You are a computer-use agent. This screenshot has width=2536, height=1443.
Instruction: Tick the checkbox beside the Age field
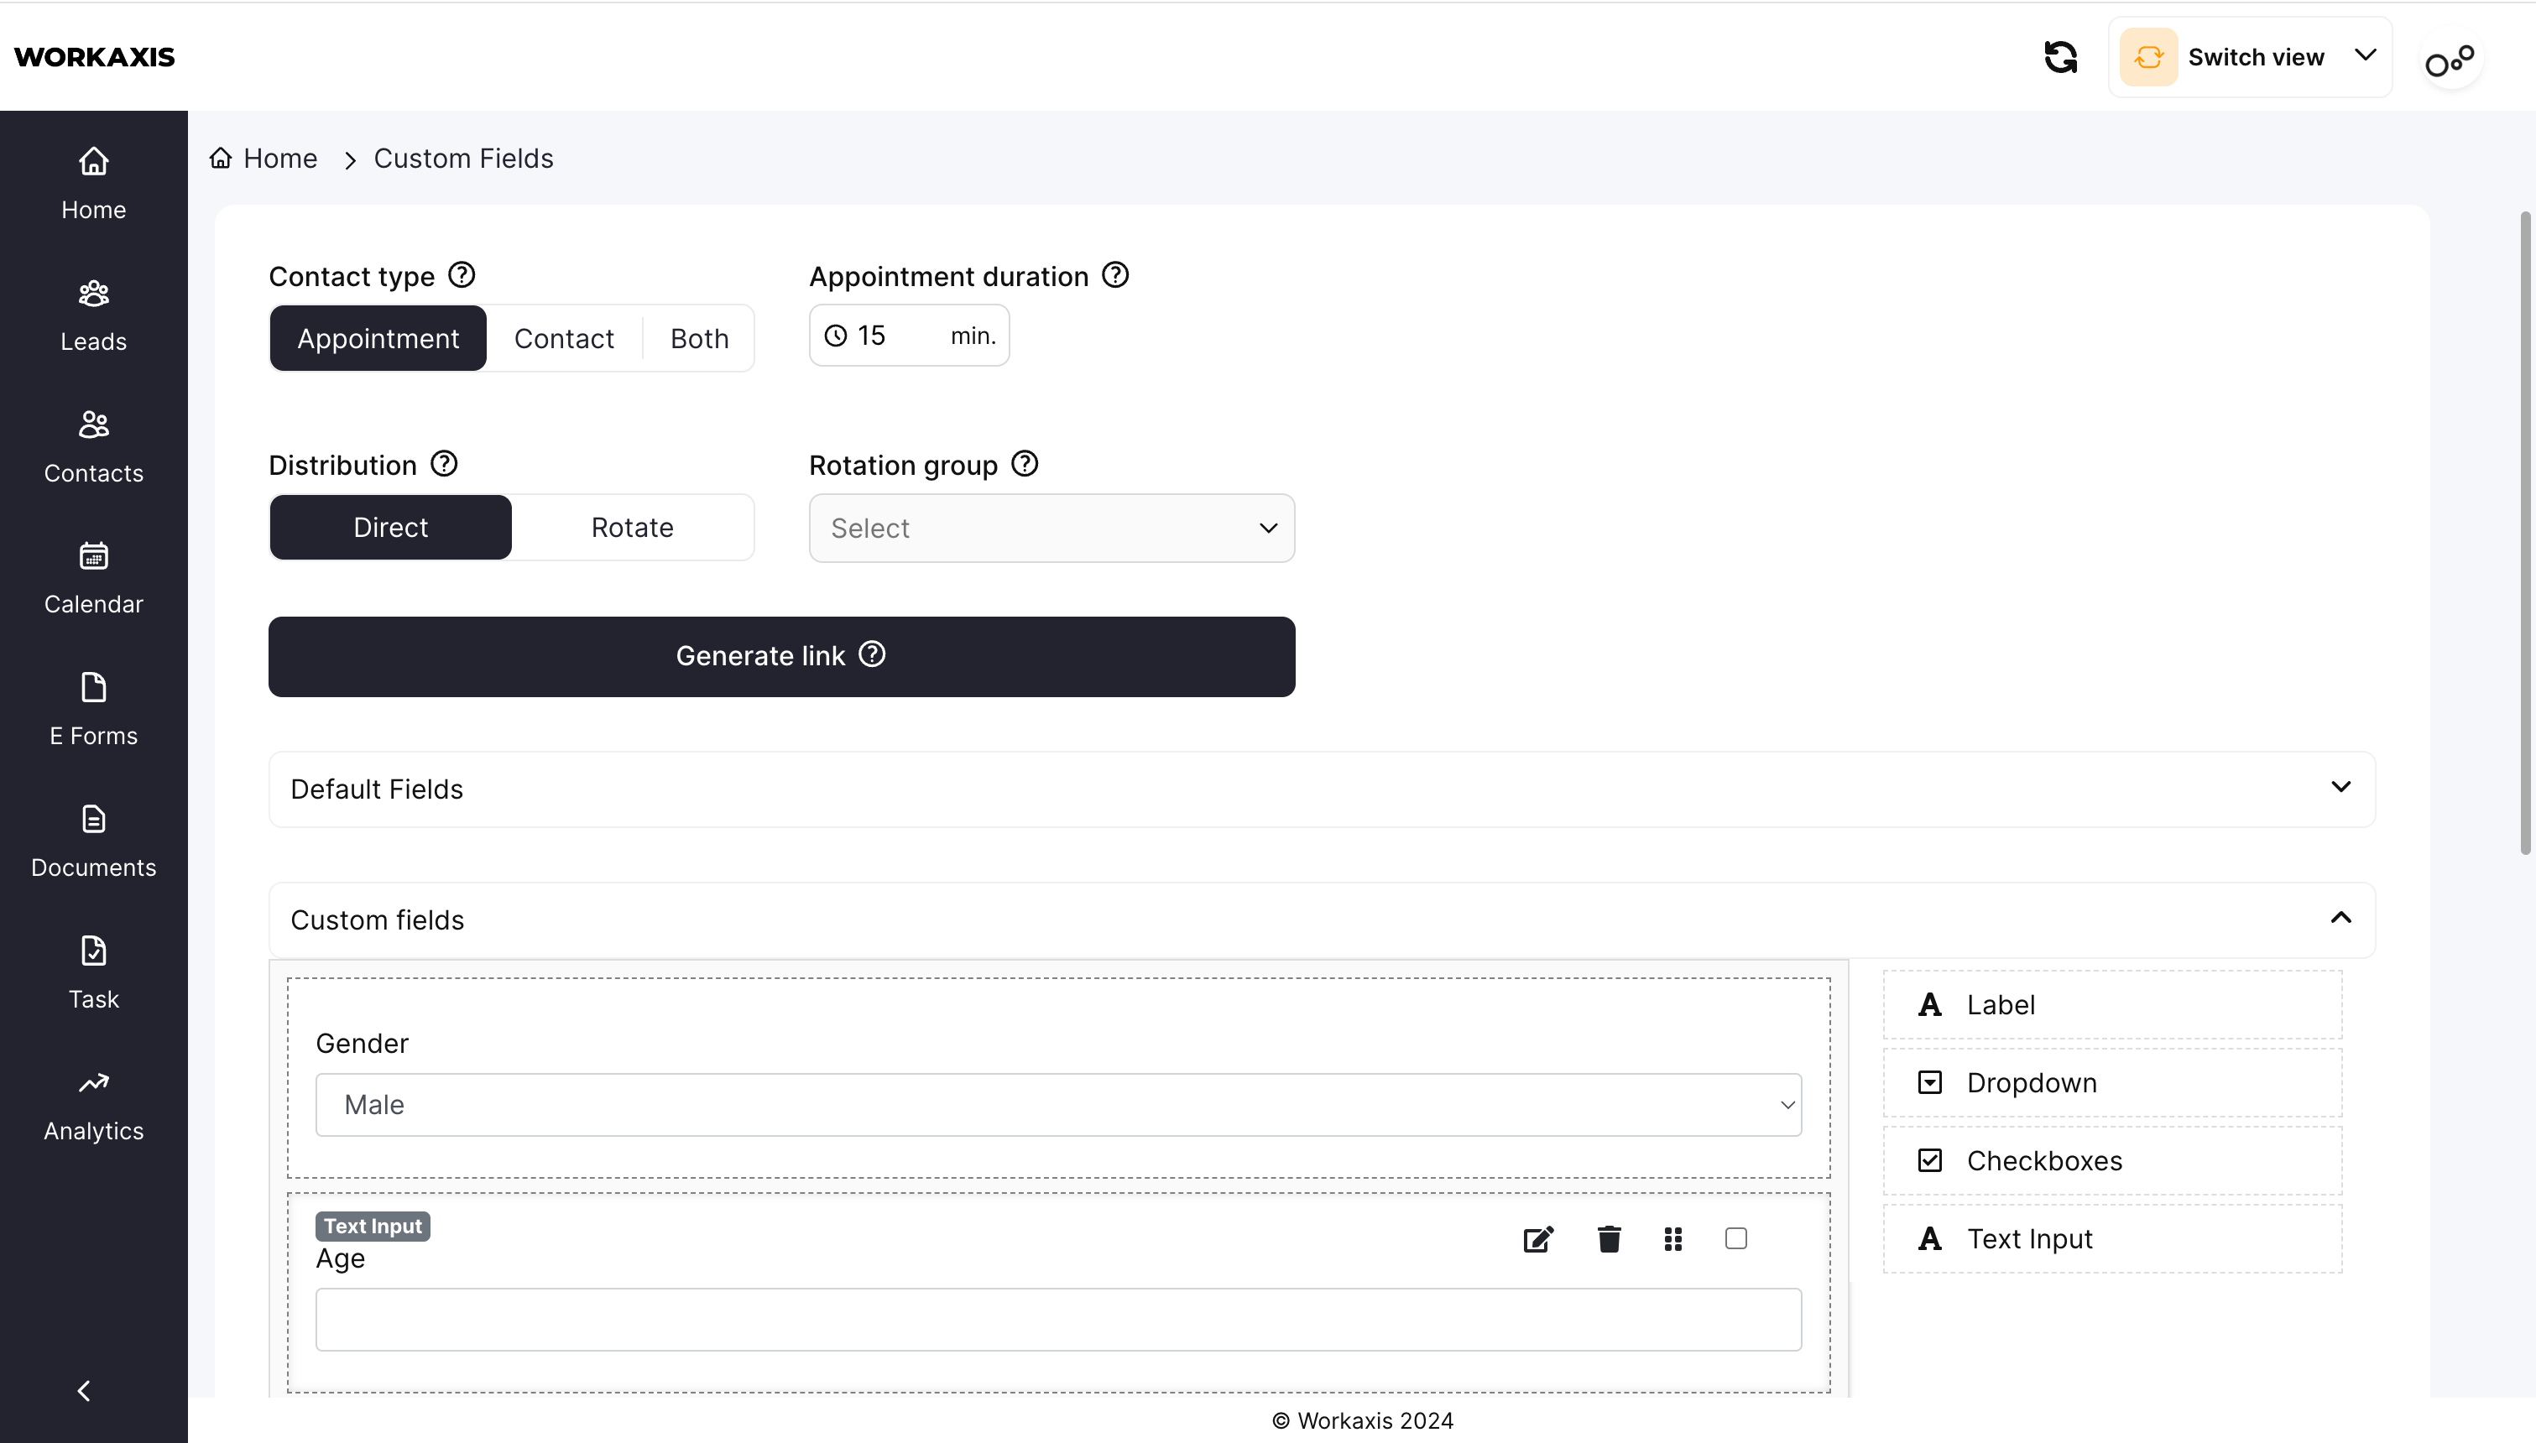coord(1735,1237)
